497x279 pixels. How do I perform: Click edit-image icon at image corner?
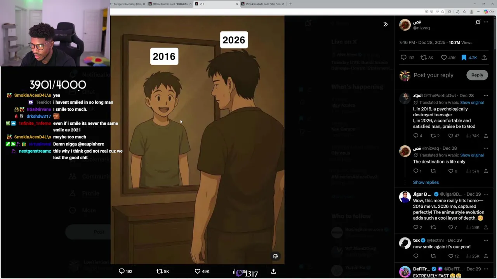click(276, 256)
